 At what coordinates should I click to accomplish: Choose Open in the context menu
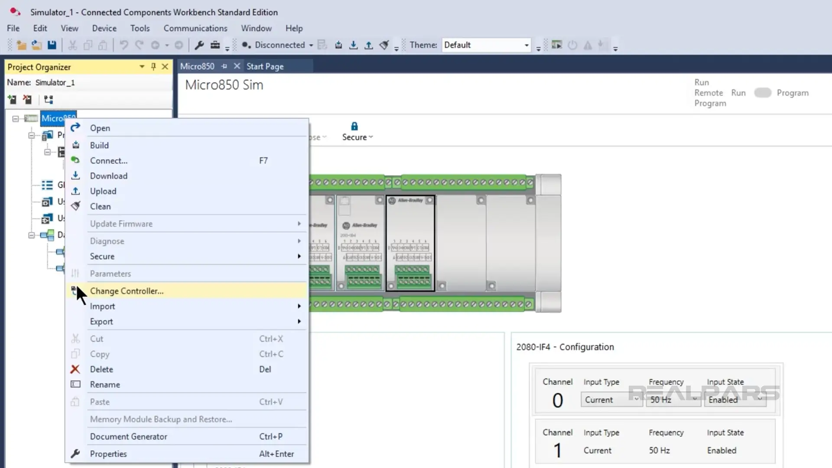point(187,128)
